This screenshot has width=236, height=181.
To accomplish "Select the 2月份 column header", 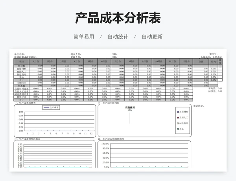I will coord(50,61).
